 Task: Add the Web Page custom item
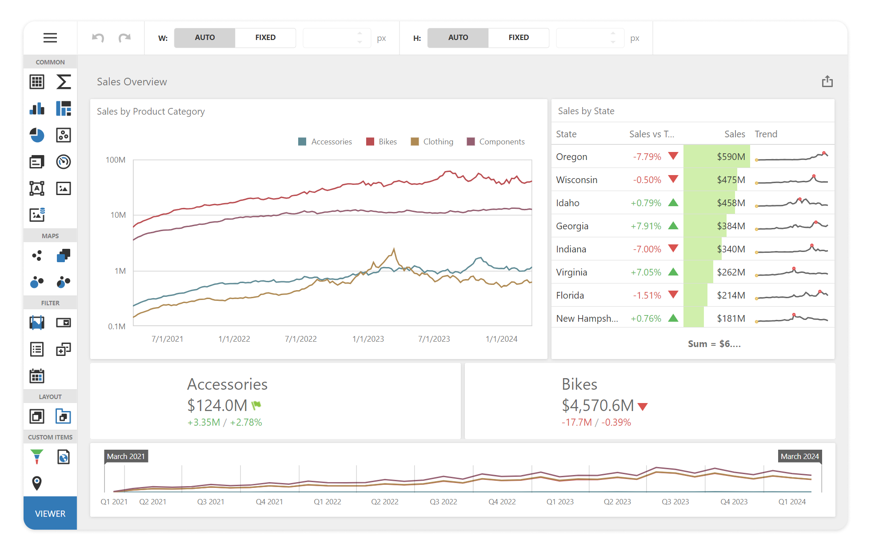(x=64, y=457)
